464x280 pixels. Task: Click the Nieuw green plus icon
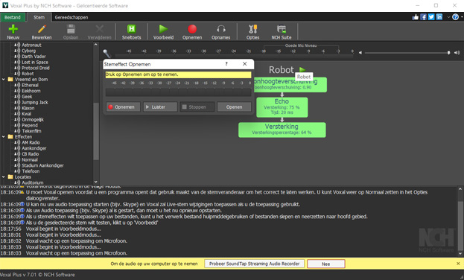[x=13, y=29]
